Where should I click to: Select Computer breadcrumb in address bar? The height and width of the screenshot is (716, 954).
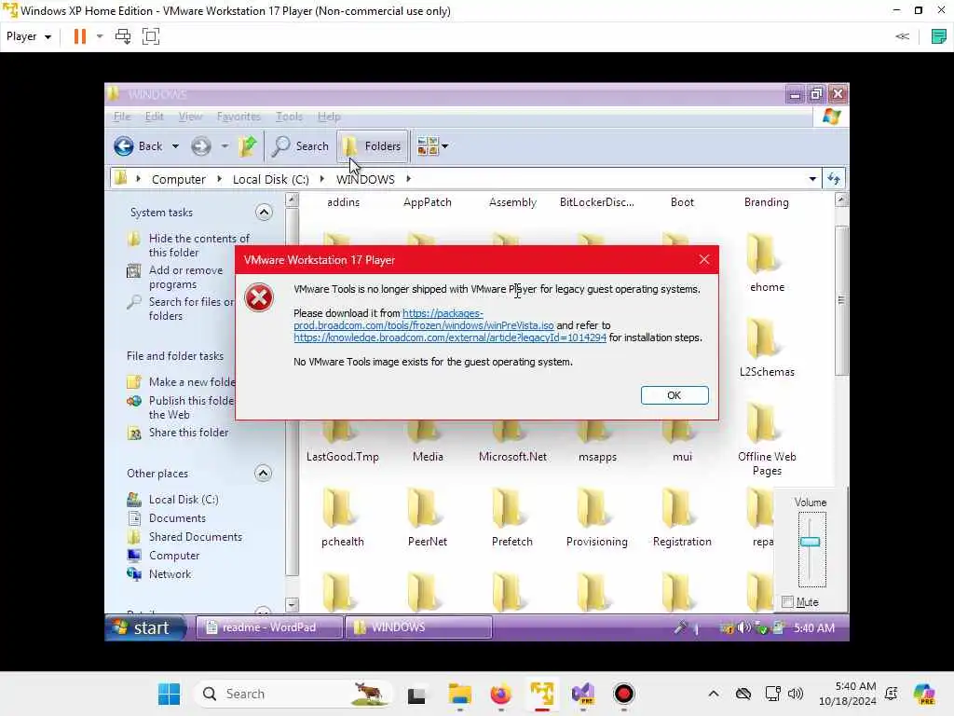click(x=178, y=179)
